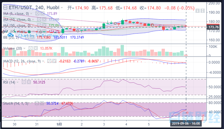The height and width of the screenshot is (129, 224).
Task: Click the Stoch value 47.6706
Action: (x=67, y=103)
